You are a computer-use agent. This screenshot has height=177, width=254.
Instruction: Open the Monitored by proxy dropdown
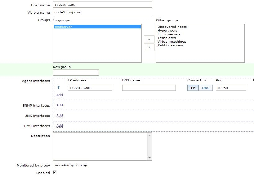tap(71, 165)
